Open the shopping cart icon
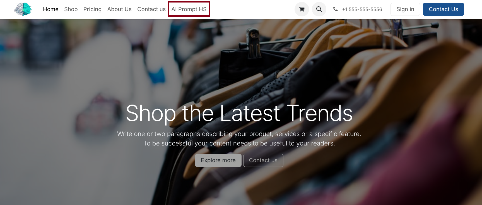This screenshot has width=482, height=205. [302, 9]
